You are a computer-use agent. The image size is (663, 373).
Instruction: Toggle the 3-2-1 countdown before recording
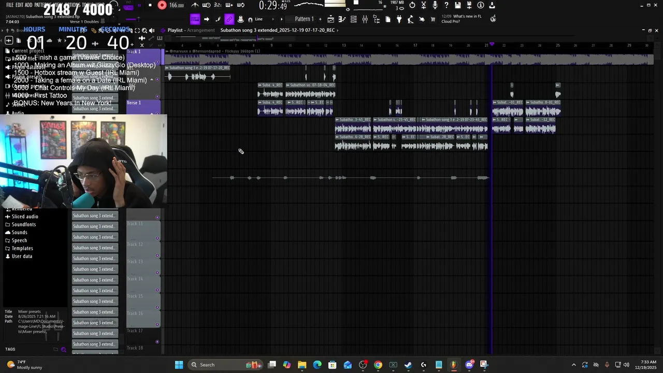pos(218,5)
